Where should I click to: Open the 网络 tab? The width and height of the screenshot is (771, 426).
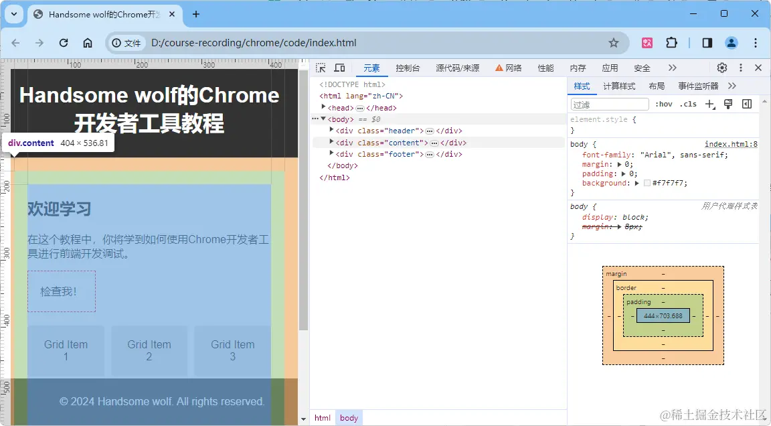[x=509, y=68]
